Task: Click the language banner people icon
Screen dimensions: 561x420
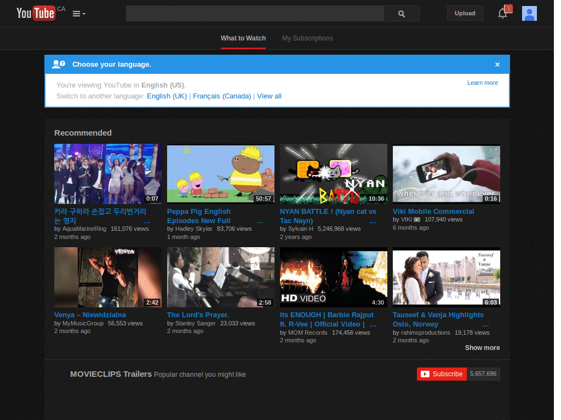Action: click(x=59, y=65)
